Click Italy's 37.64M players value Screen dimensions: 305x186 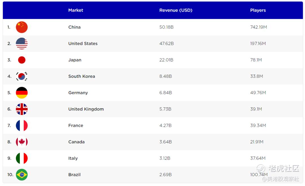(x=258, y=158)
